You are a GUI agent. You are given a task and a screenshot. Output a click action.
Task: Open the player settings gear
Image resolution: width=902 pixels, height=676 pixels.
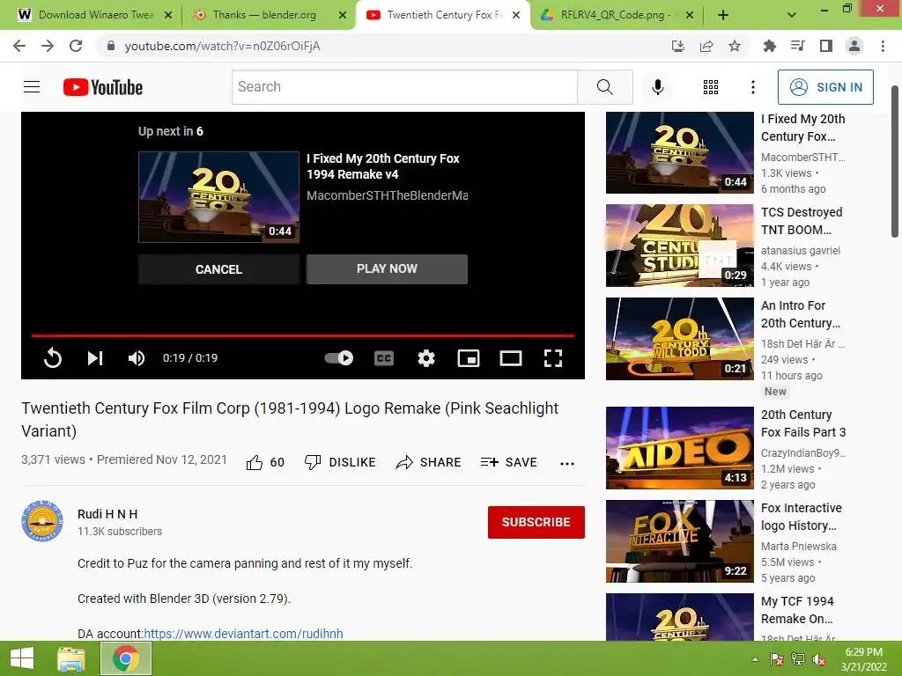pos(425,358)
